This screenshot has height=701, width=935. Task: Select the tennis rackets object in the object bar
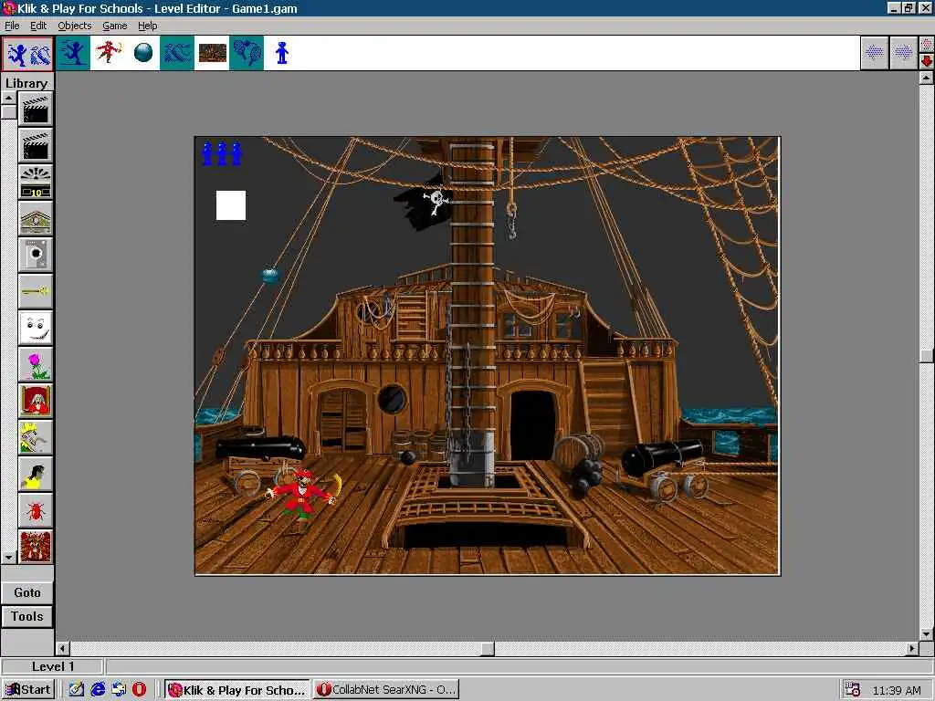[247, 53]
